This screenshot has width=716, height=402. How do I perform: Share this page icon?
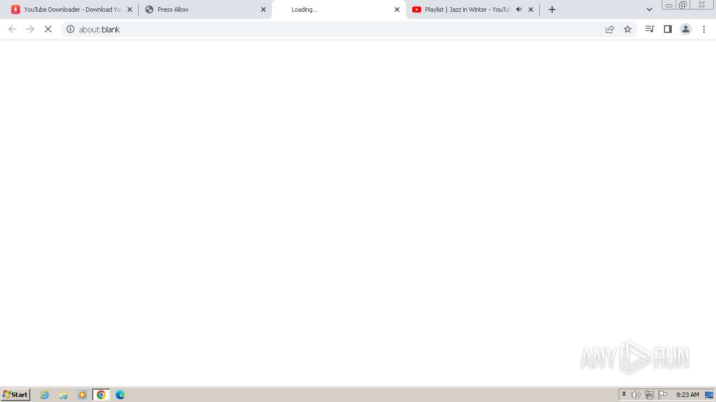tap(610, 29)
